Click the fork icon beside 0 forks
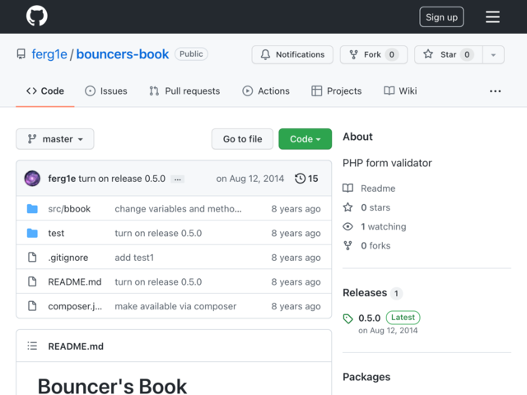This screenshot has height=395, width=527. click(347, 245)
